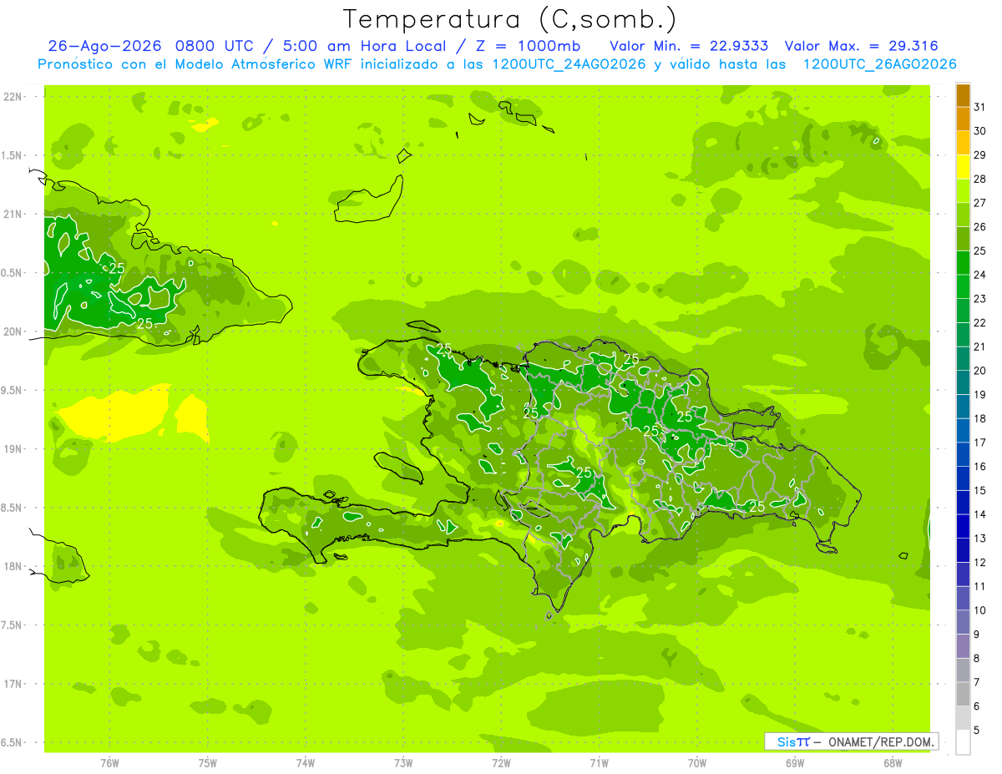The height and width of the screenshot is (774, 1002).
Task: Click the legend scale value 31
Action: 980,107
